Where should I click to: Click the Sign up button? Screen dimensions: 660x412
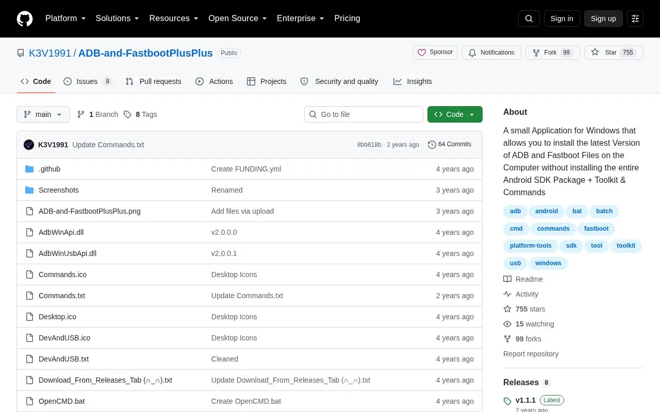(x=603, y=19)
